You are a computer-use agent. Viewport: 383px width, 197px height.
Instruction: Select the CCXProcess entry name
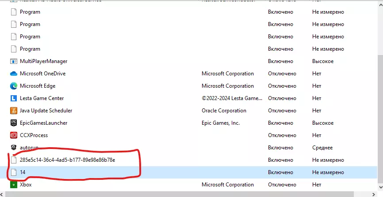(x=34, y=135)
